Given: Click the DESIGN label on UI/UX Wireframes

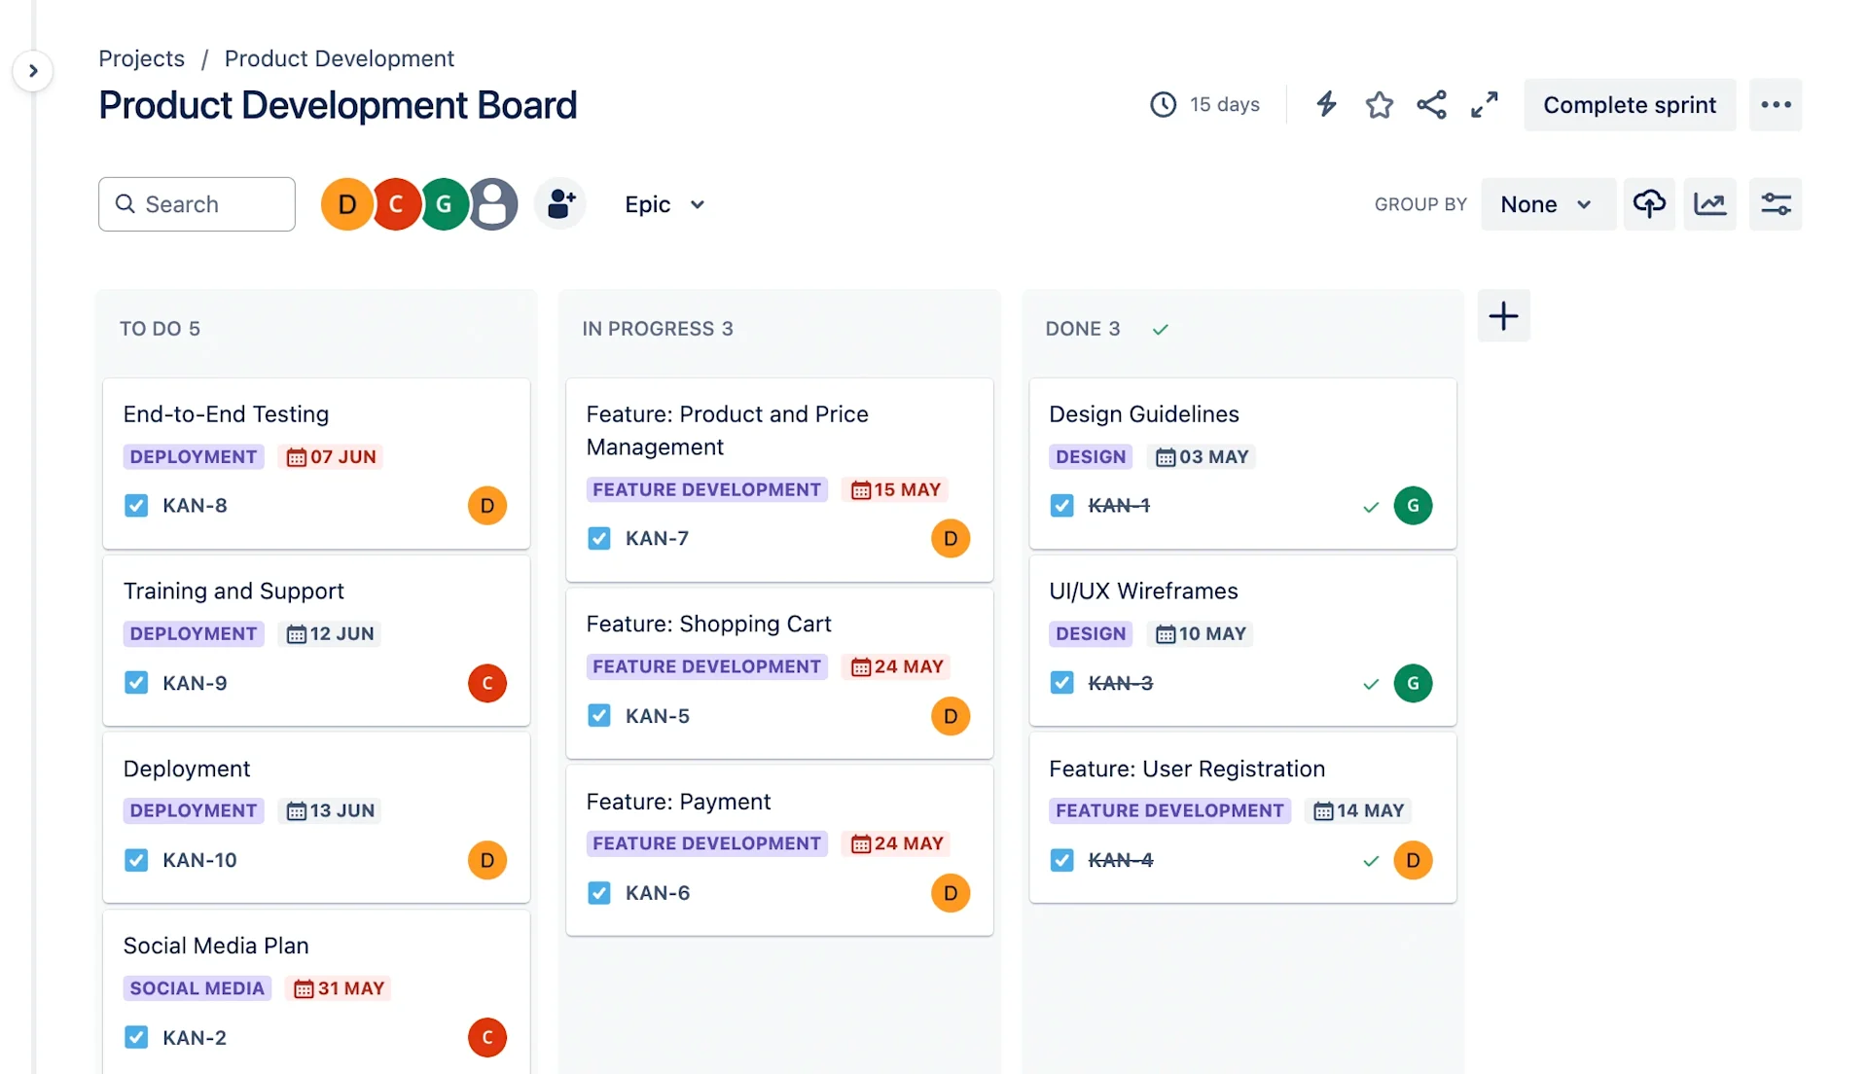Looking at the screenshot, I should click(1091, 634).
